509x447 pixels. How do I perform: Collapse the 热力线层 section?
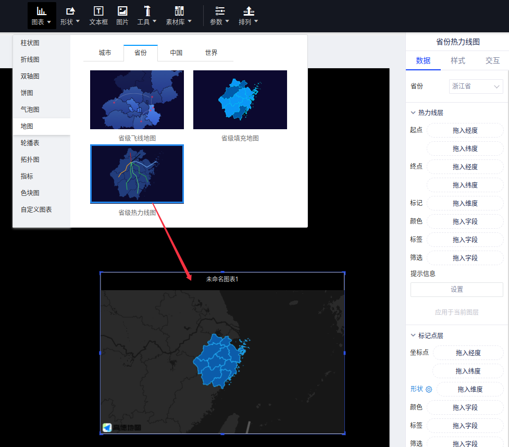[x=413, y=113]
